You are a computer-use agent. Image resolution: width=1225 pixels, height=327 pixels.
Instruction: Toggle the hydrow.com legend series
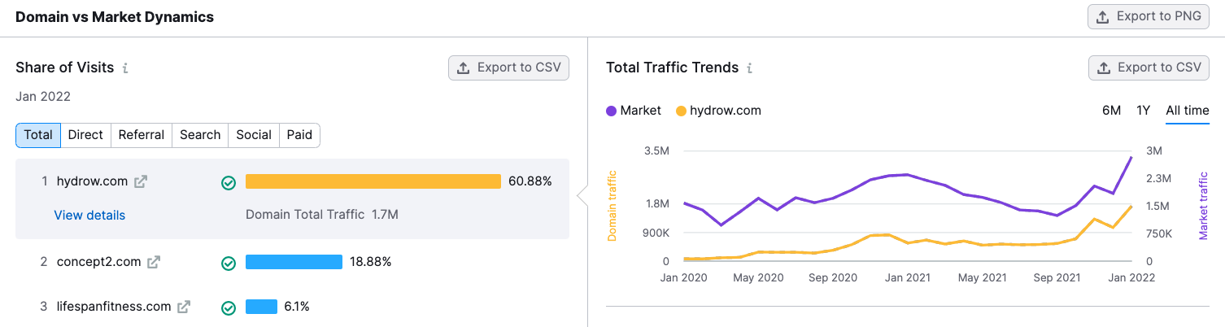[x=718, y=111]
